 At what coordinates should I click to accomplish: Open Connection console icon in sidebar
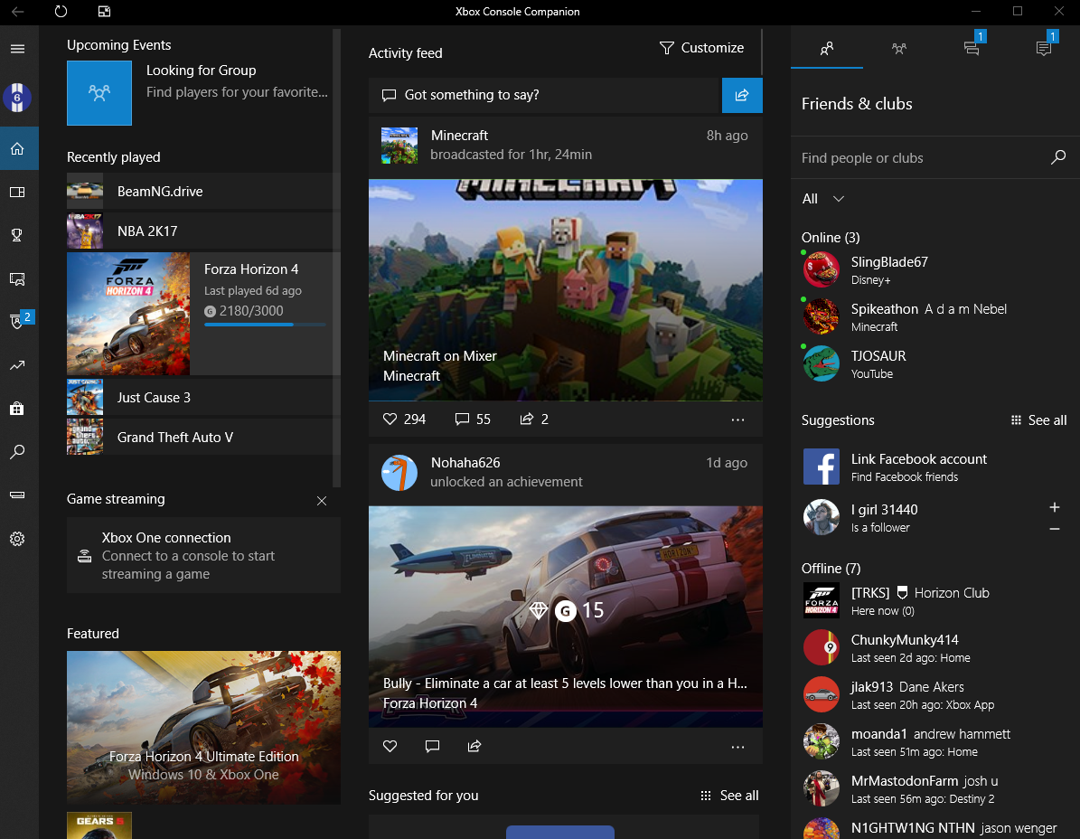click(18, 495)
